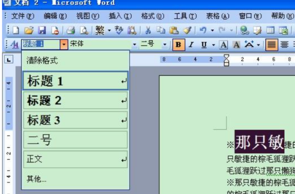Expand the undo history dropdown arrow
Screen dimensions: 295x194
212,30
